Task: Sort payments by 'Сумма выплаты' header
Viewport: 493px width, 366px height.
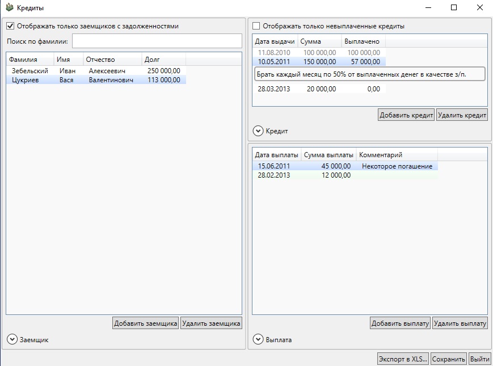Action: point(328,155)
